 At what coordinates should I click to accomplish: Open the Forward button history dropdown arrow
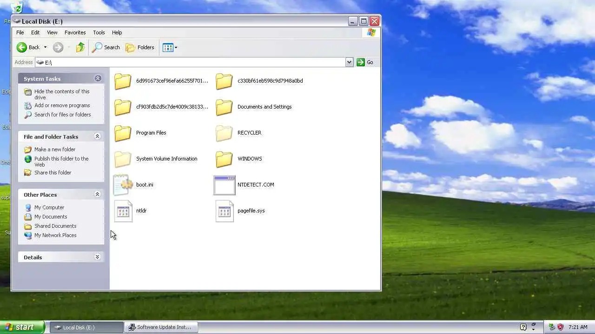tap(69, 47)
